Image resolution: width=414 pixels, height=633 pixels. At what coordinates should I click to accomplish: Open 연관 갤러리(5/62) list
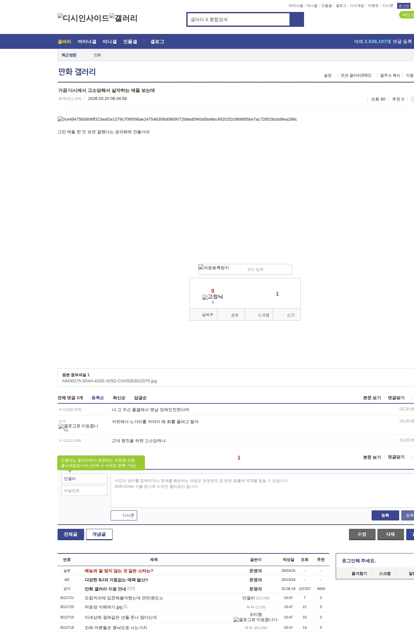[x=356, y=75]
